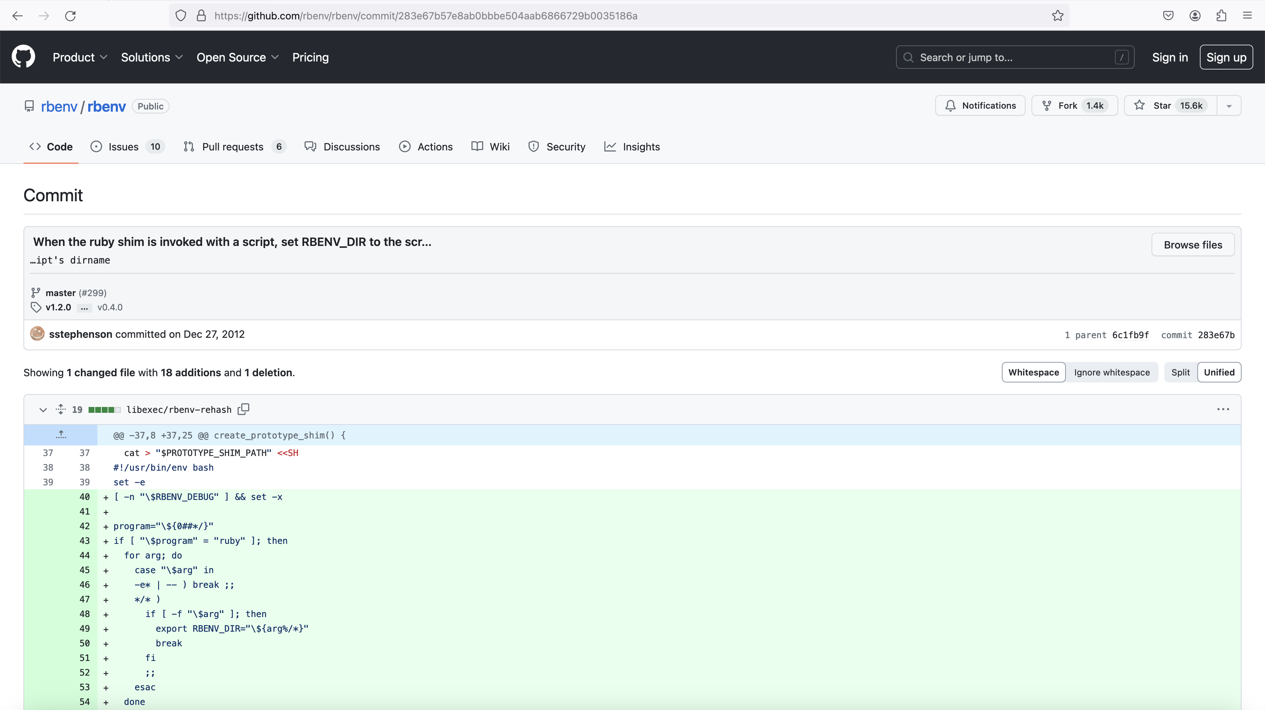Open the Solutions menu
This screenshot has width=1265, height=710.
point(152,57)
